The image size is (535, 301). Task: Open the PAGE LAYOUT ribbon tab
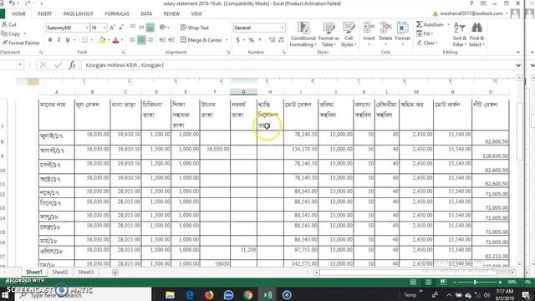[78, 13]
